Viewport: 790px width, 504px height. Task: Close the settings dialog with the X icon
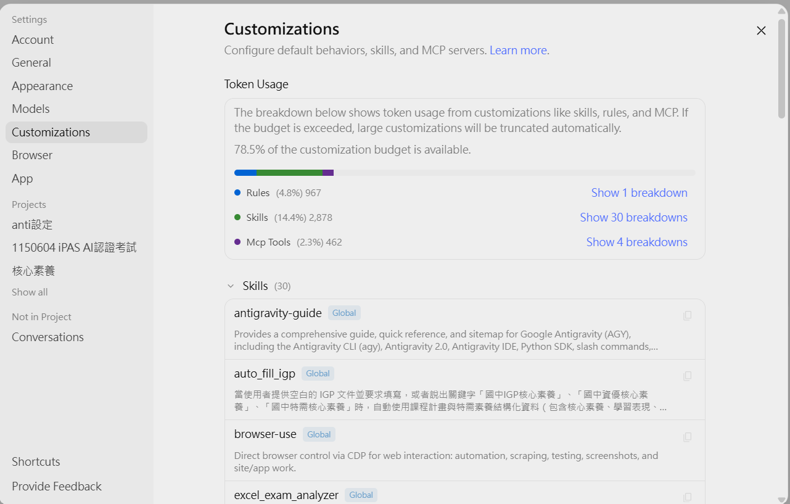(761, 30)
